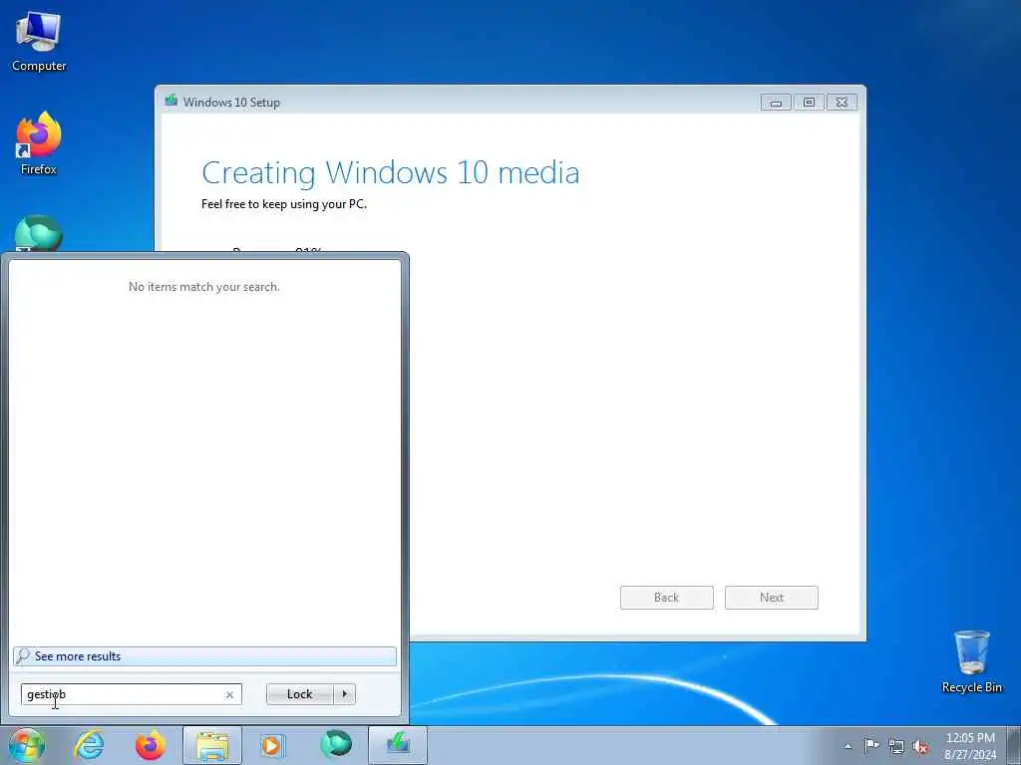This screenshot has height=765, width=1021.
Task: Show hidden tray icons arrow
Action: click(848, 747)
